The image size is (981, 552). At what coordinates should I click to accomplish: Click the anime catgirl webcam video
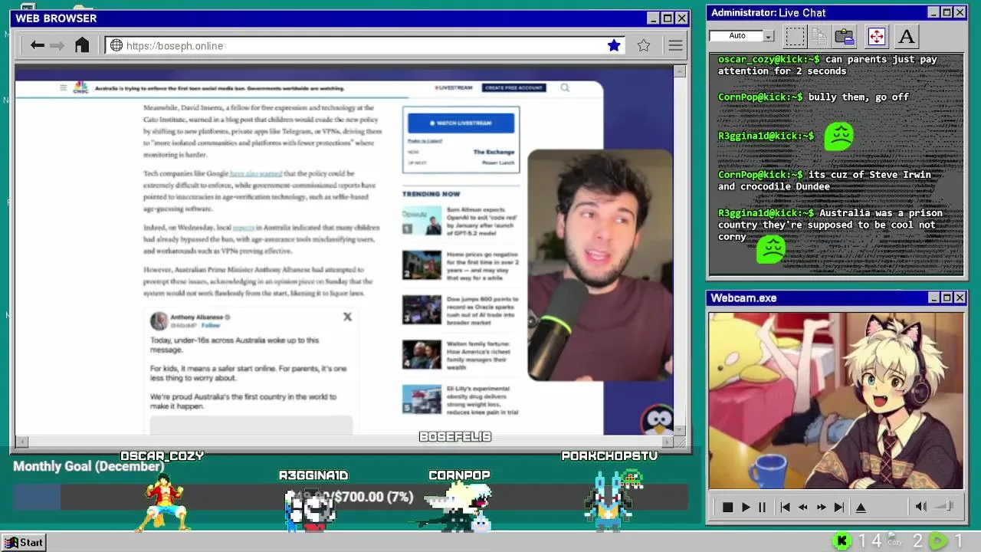pos(836,400)
